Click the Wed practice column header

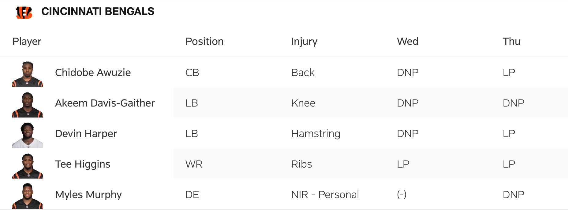(x=407, y=42)
